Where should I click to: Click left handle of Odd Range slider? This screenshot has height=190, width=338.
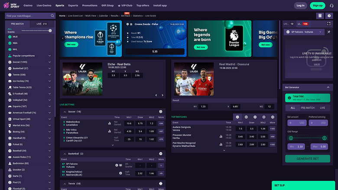291,138
